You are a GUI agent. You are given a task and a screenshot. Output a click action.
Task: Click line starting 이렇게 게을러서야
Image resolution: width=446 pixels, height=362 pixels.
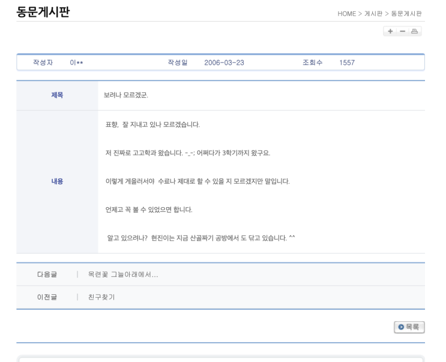pyautogui.click(x=197, y=181)
